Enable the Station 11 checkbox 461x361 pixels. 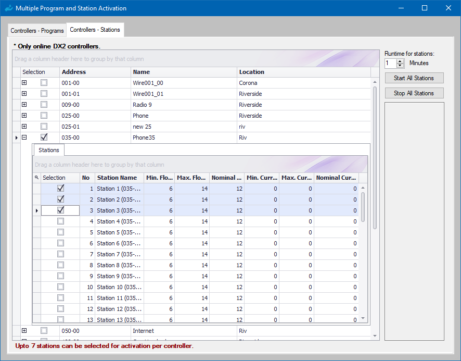tap(60, 297)
